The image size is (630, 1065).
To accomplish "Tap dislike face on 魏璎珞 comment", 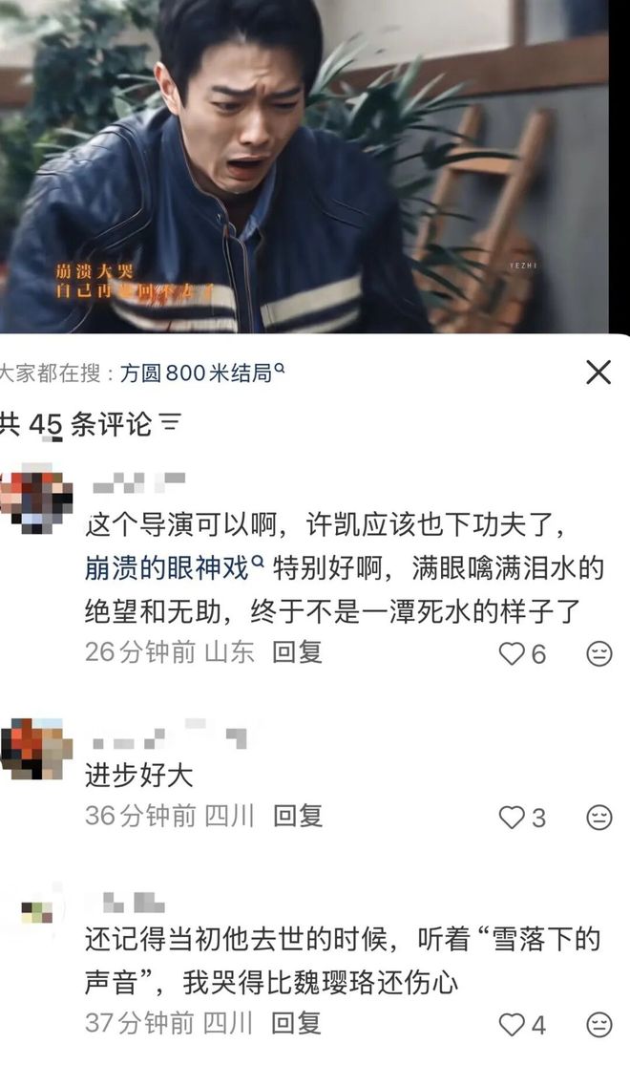I will [598, 1024].
